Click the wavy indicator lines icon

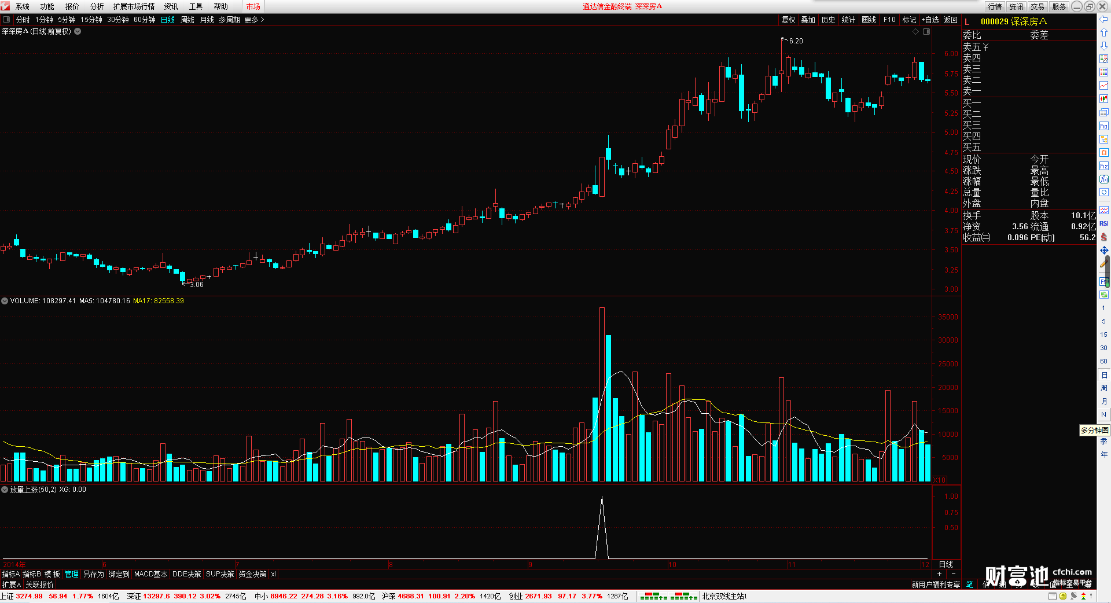[1103, 210]
